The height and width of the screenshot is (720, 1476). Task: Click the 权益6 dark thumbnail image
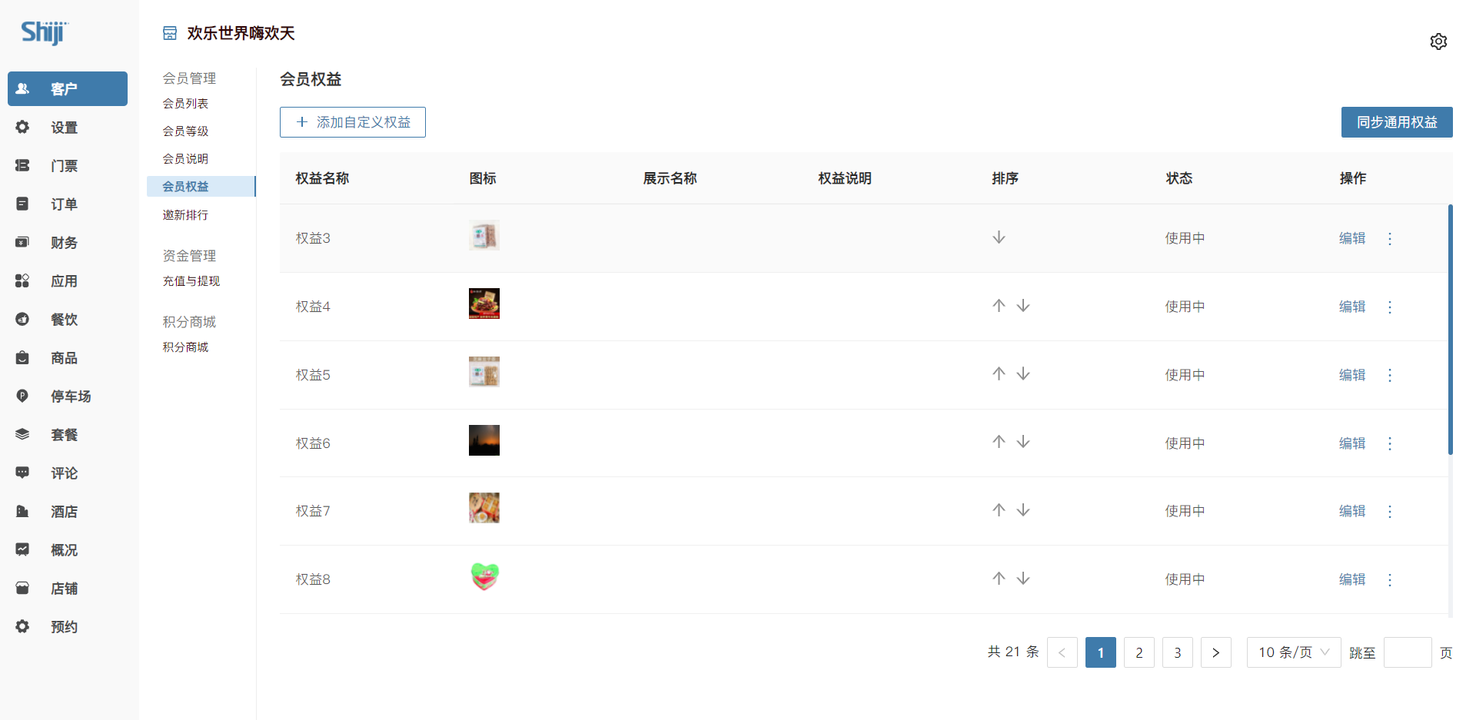point(484,440)
